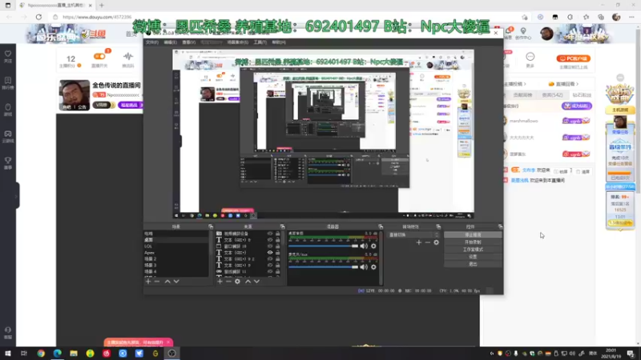Check the 清屏 checkbox in chat

(578, 172)
